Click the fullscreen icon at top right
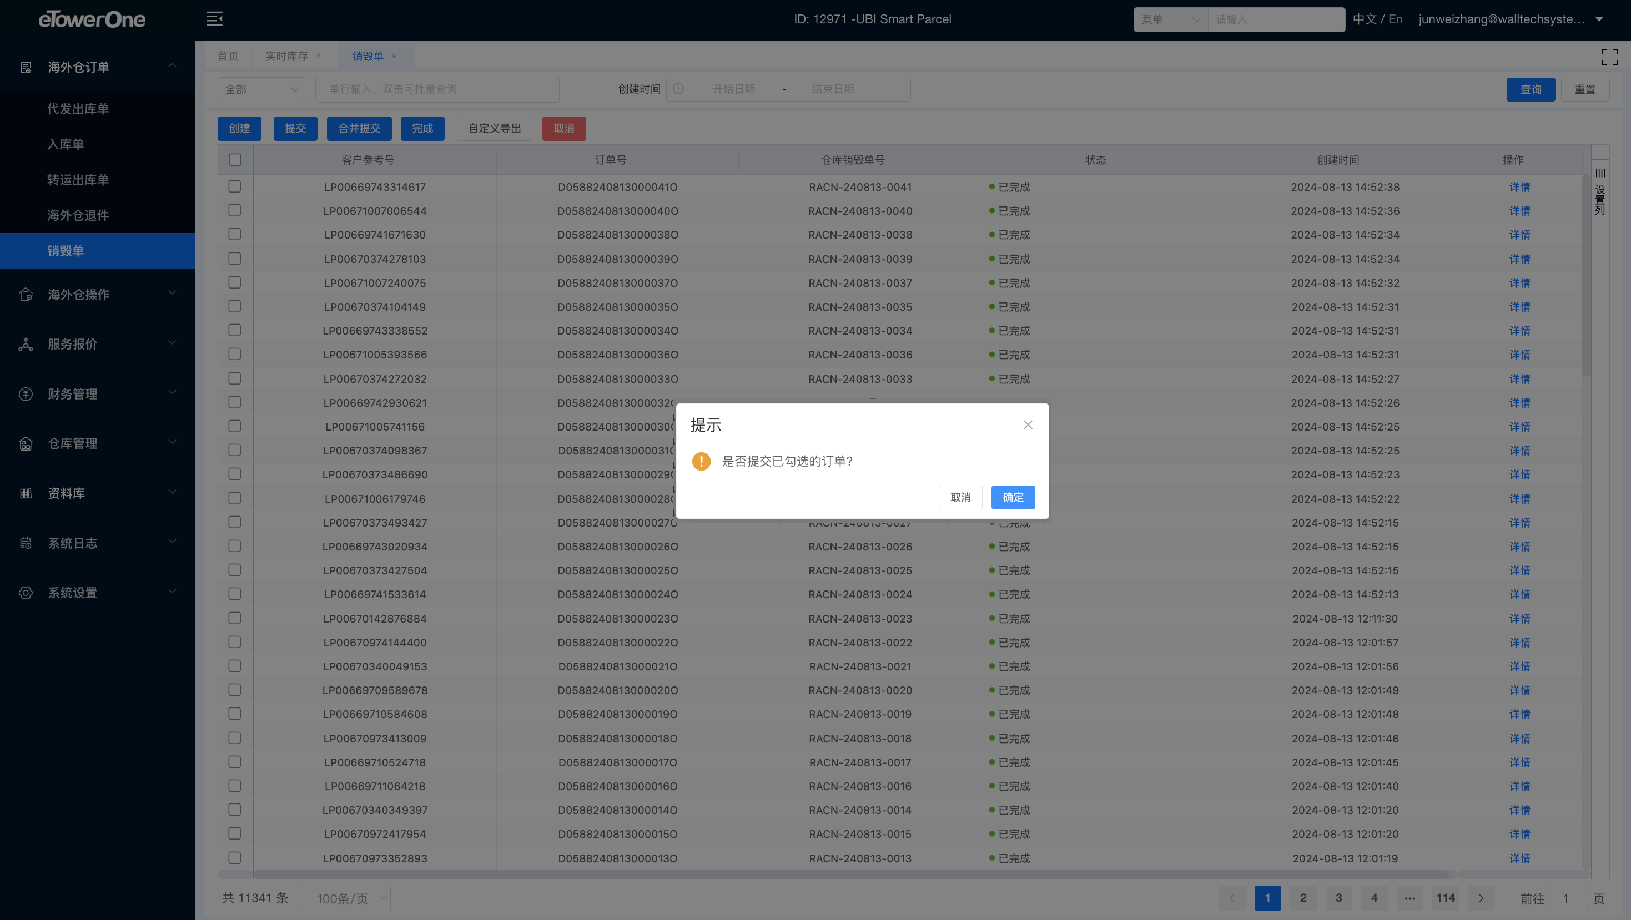Viewport: 1631px width, 920px height. (x=1609, y=57)
